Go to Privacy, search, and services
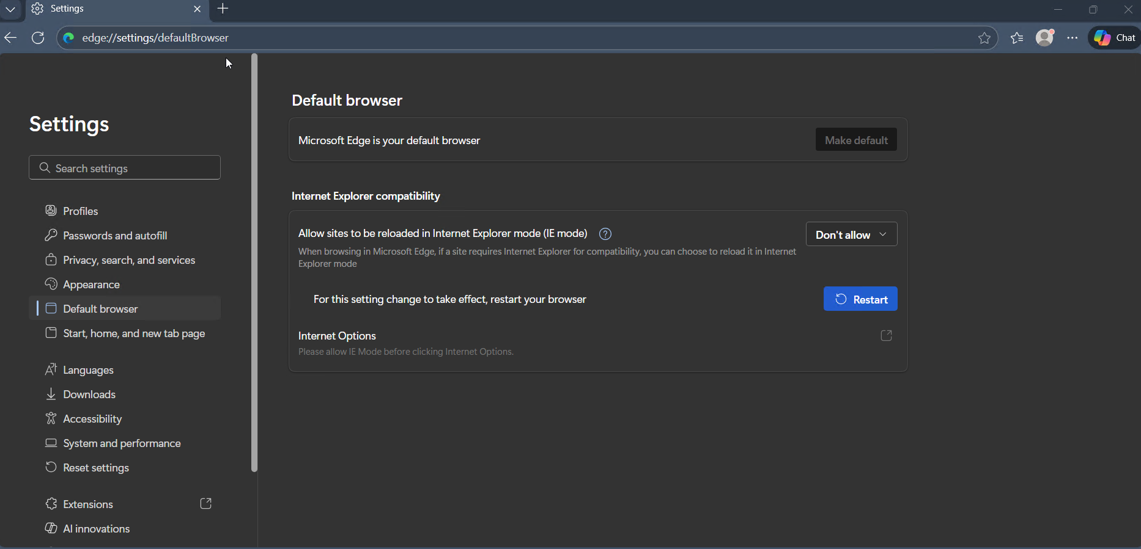The height and width of the screenshot is (549, 1141). point(129,260)
